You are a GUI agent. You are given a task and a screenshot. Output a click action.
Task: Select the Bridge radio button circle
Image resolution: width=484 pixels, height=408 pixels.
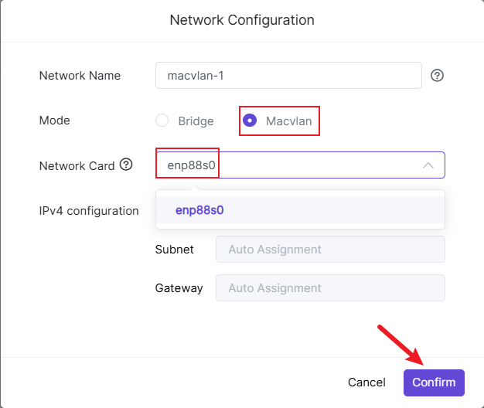(162, 121)
